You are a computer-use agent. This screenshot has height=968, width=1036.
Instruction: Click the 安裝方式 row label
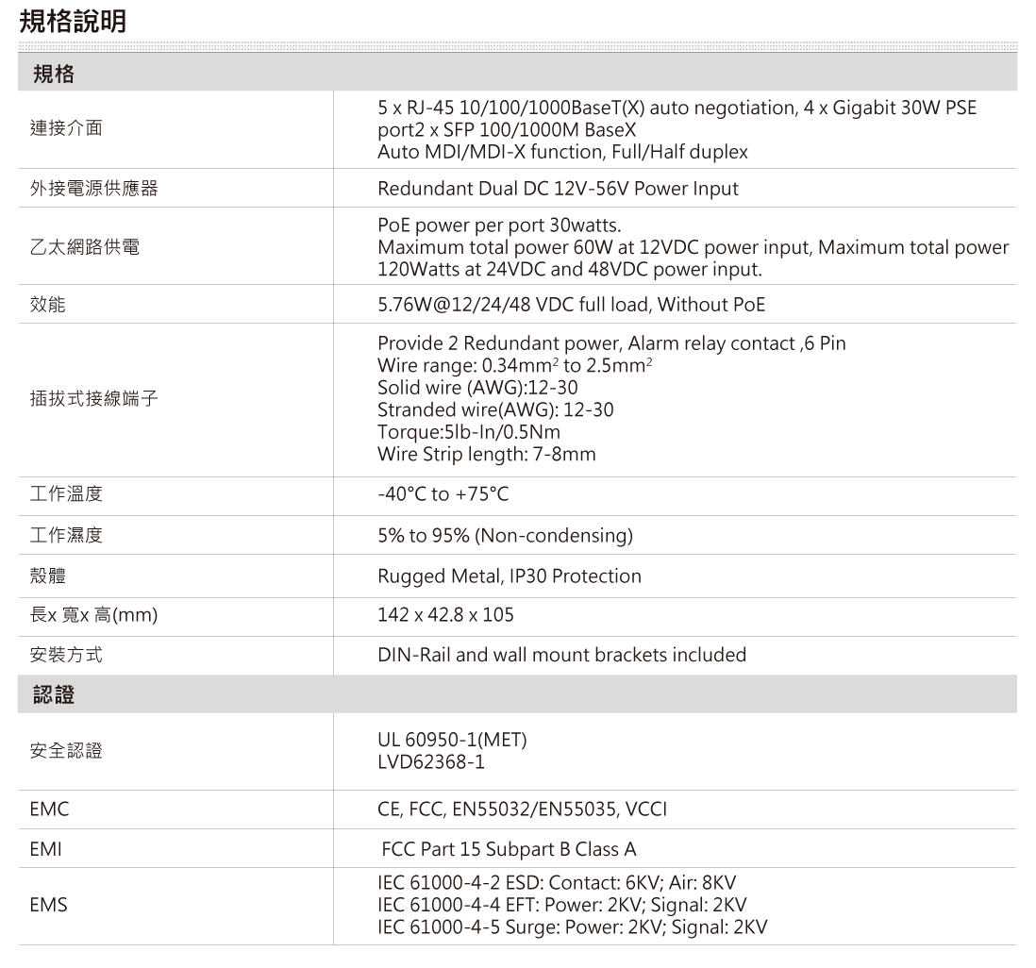(x=66, y=655)
